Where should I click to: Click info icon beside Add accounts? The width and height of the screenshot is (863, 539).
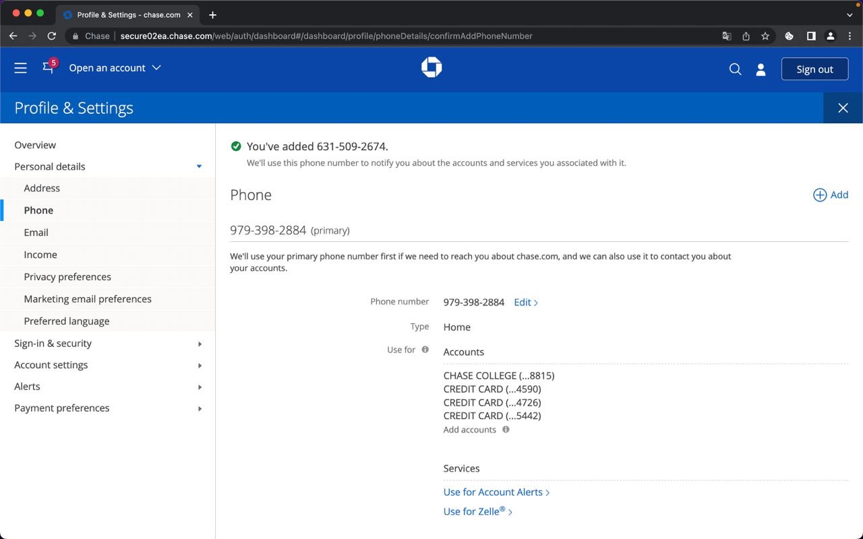[x=506, y=429]
